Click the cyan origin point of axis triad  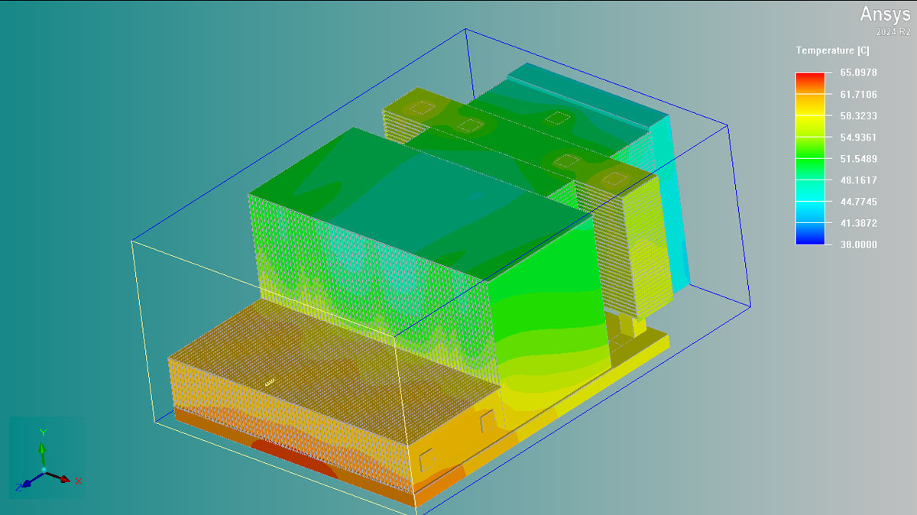tap(44, 469)
